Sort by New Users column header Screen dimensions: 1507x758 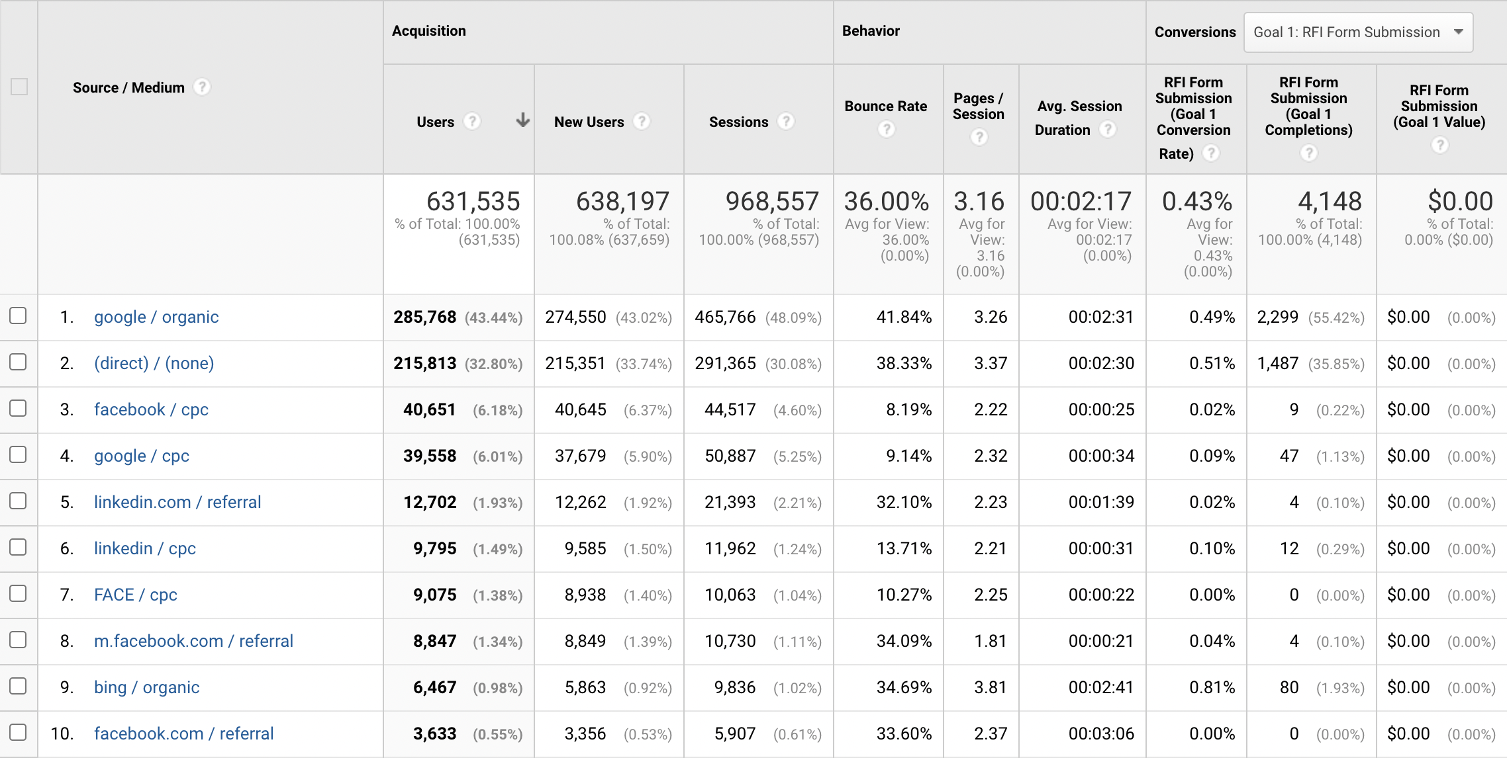[589, 122]
